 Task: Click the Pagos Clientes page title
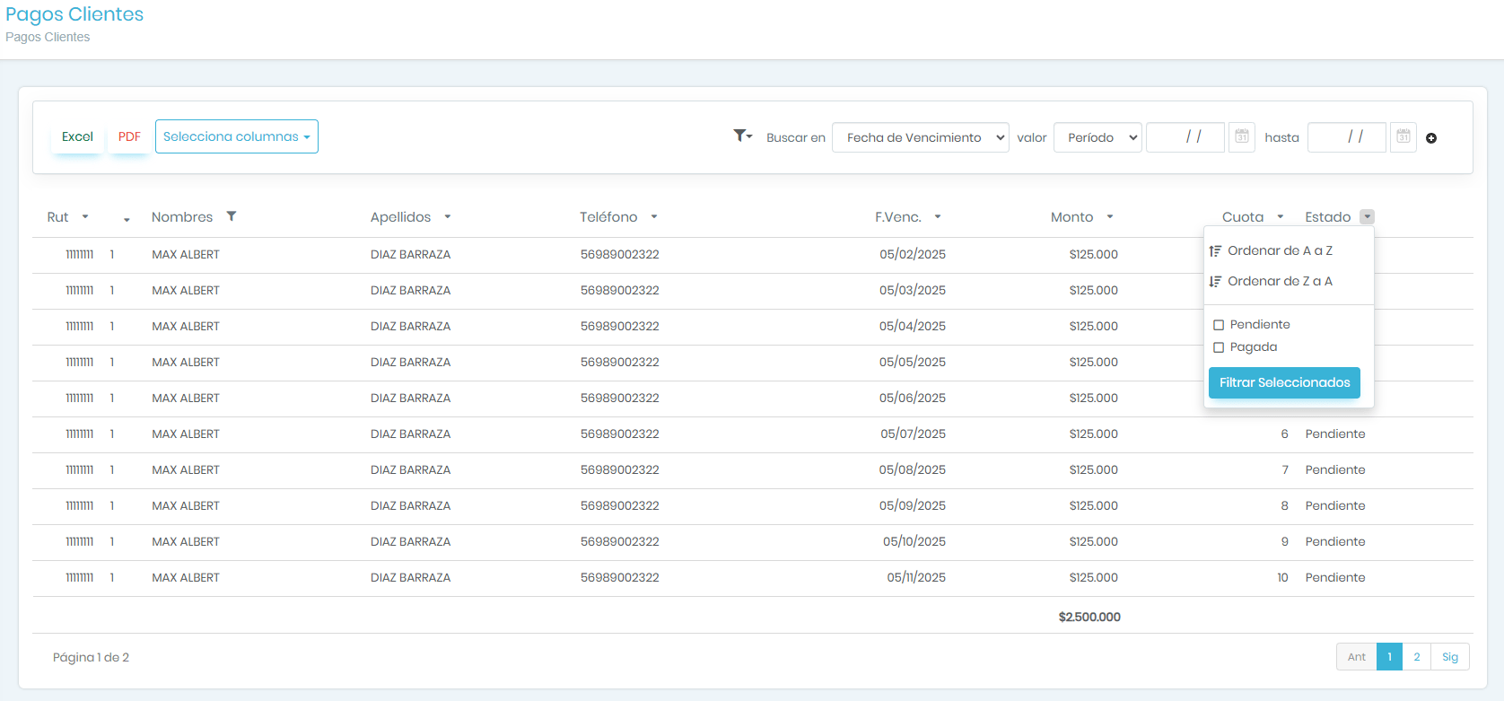click(74, 14)
